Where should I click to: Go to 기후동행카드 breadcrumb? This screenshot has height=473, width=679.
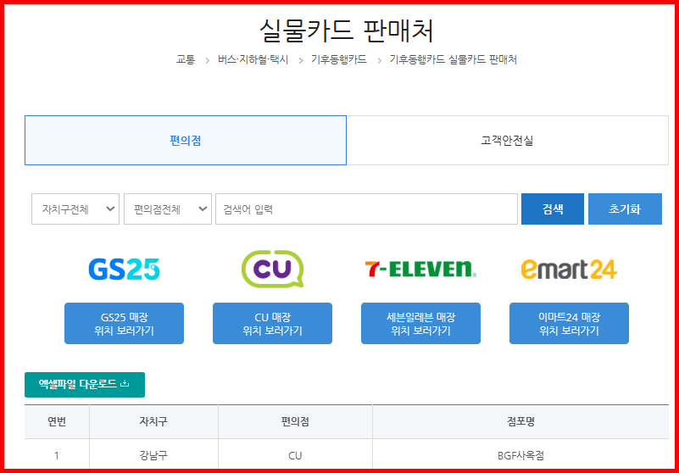(339, 60)
